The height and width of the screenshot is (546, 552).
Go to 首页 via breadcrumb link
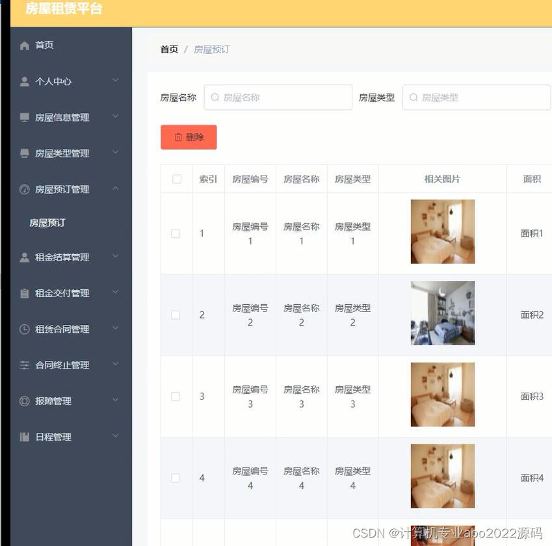169,49
